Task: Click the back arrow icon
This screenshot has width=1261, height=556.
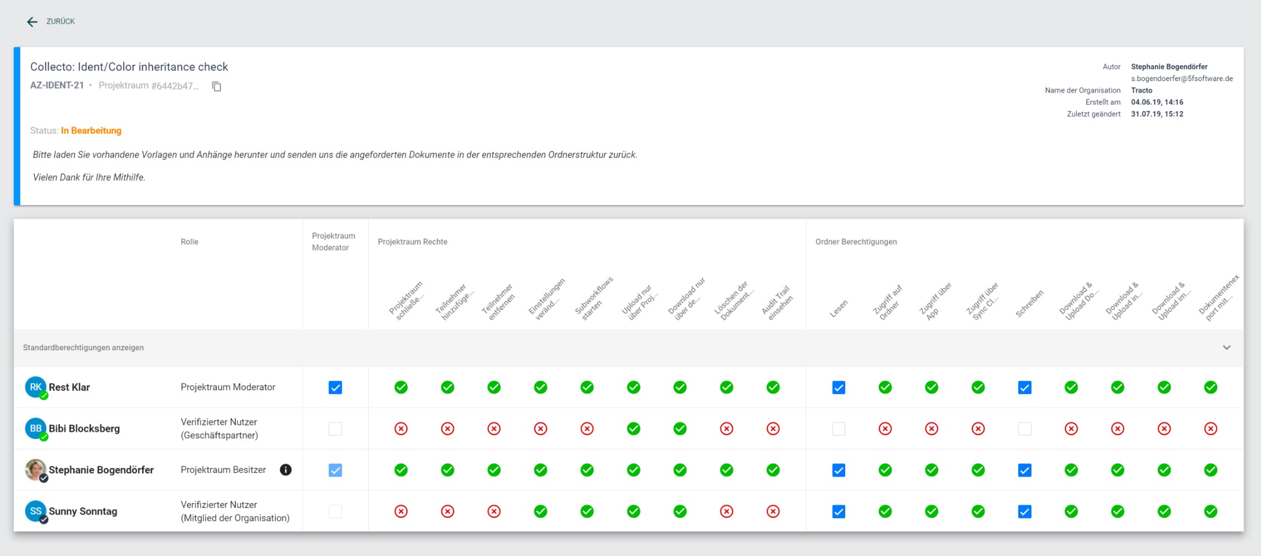Action: click(32, 22)
